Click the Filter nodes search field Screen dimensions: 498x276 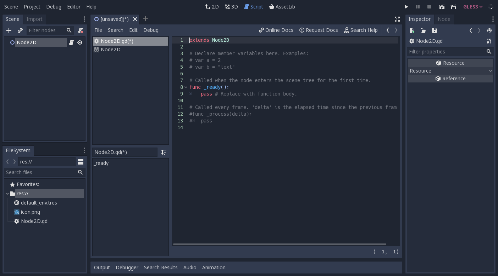50,30
